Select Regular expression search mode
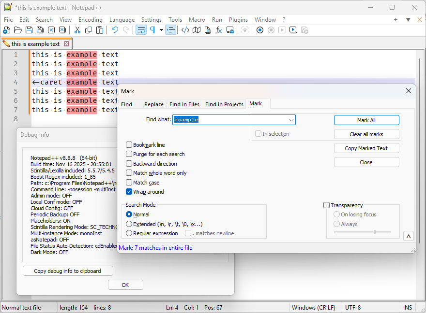426x313 pixels. tap(129, 233)
